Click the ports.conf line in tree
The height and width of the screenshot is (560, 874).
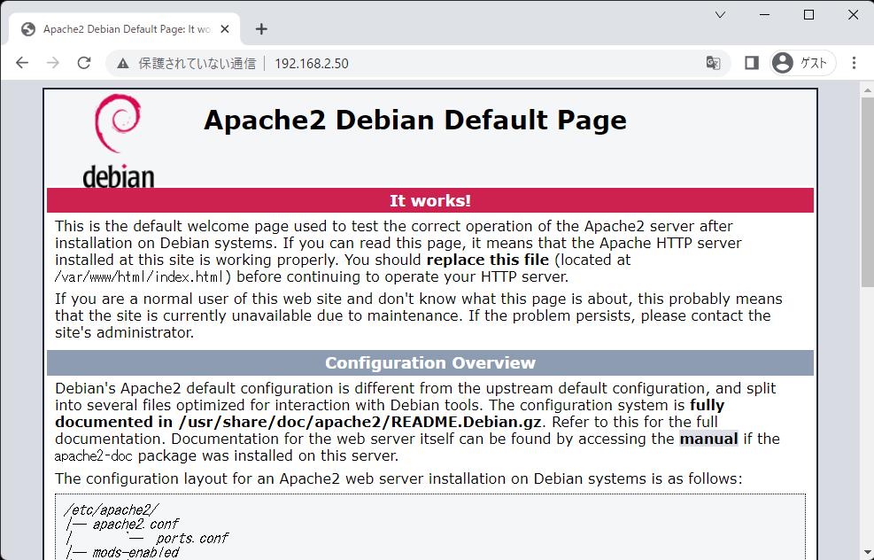click(x=192, y=539)
